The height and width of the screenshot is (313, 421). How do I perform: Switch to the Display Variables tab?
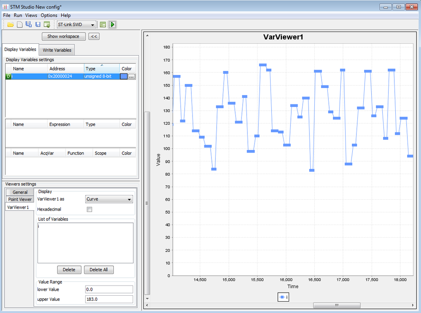tap(20, 49)
